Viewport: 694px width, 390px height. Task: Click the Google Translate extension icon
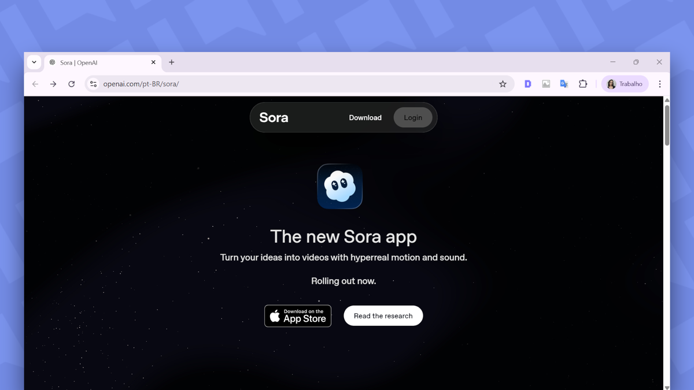(564, 84)
